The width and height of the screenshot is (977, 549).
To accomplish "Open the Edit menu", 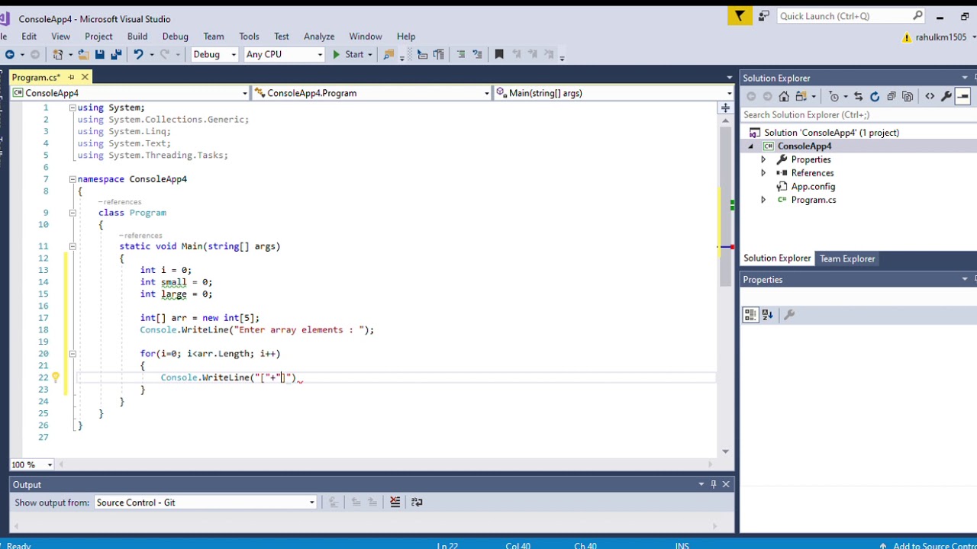I will 29,36.
